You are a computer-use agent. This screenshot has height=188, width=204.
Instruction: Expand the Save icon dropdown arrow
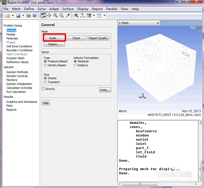[x=23, y=16]
